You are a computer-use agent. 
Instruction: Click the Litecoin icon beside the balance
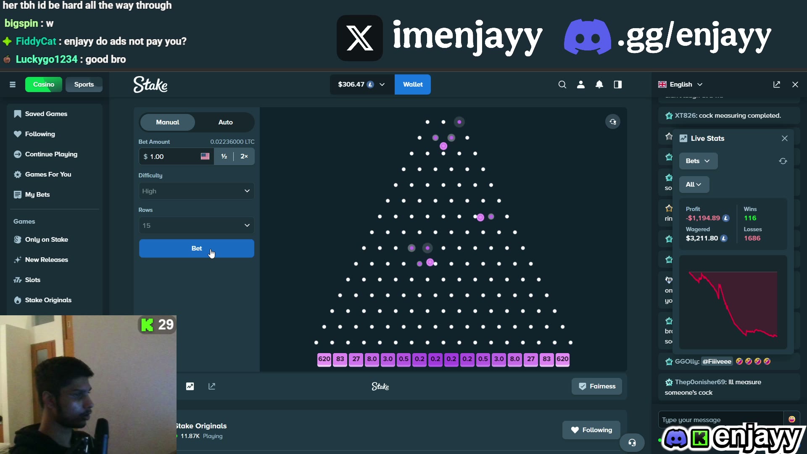click(x=370, y=84)
